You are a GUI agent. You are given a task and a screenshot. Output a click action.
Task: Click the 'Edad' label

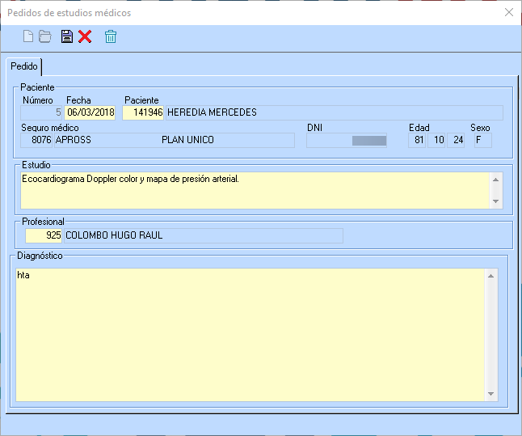click(x=419, y=128)
